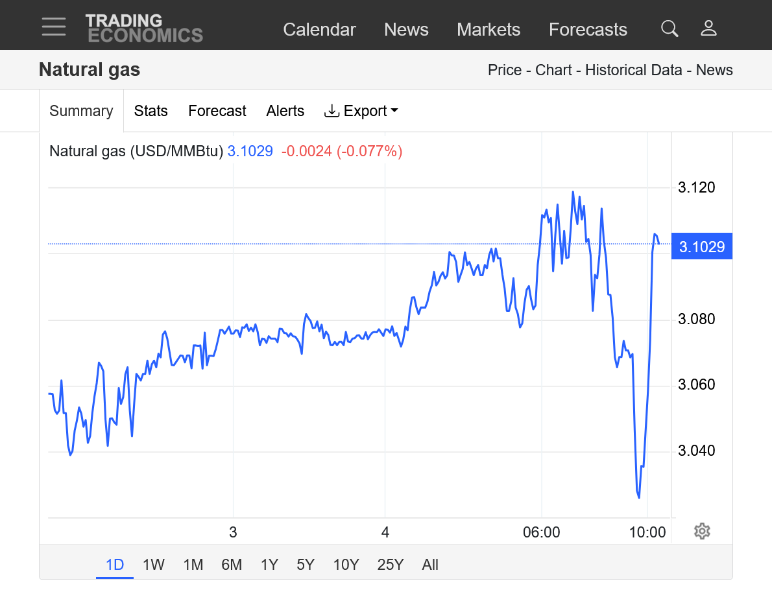Open the hamburger navigation menu
The width and height of the screenshot is (772, 601).
(54, 27)
